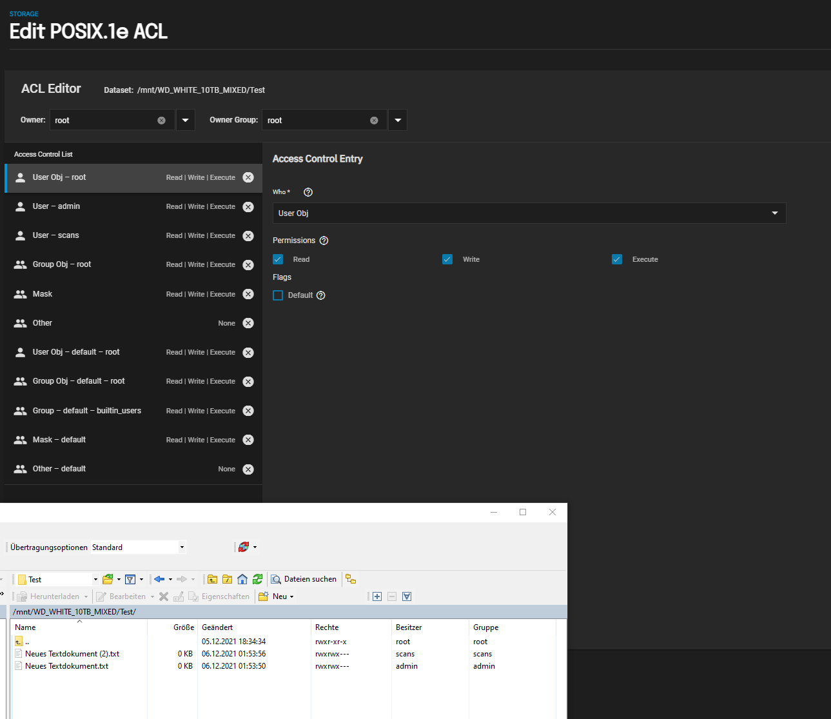
Task: Sort WinSCP files by Name column
Action: (79, 627)
